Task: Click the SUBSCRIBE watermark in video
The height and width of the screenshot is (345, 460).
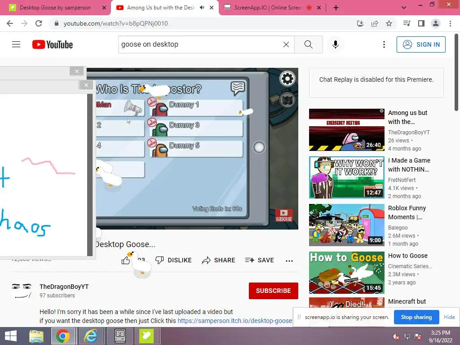Action: (284, 215)
